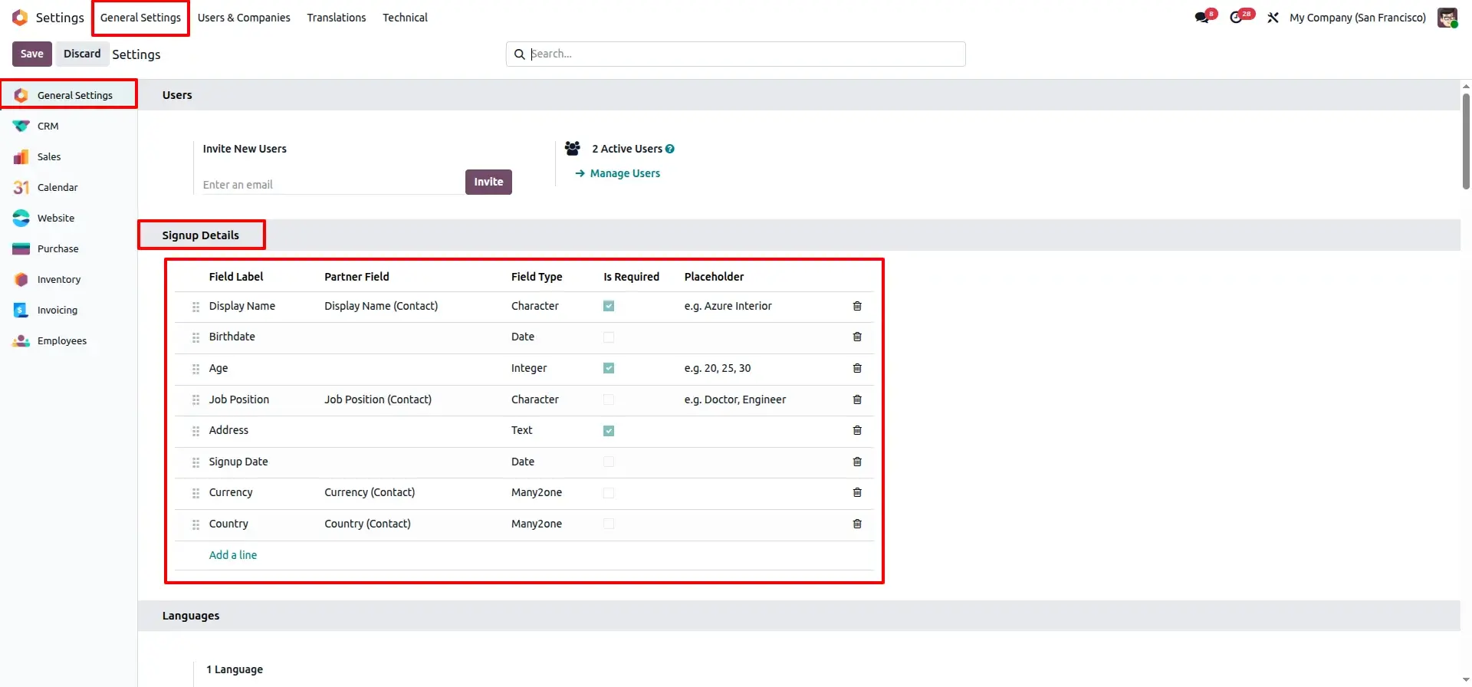Select the General Settings top menu
Viewport: 1472px width, 687px height.
tap(140, 18)
